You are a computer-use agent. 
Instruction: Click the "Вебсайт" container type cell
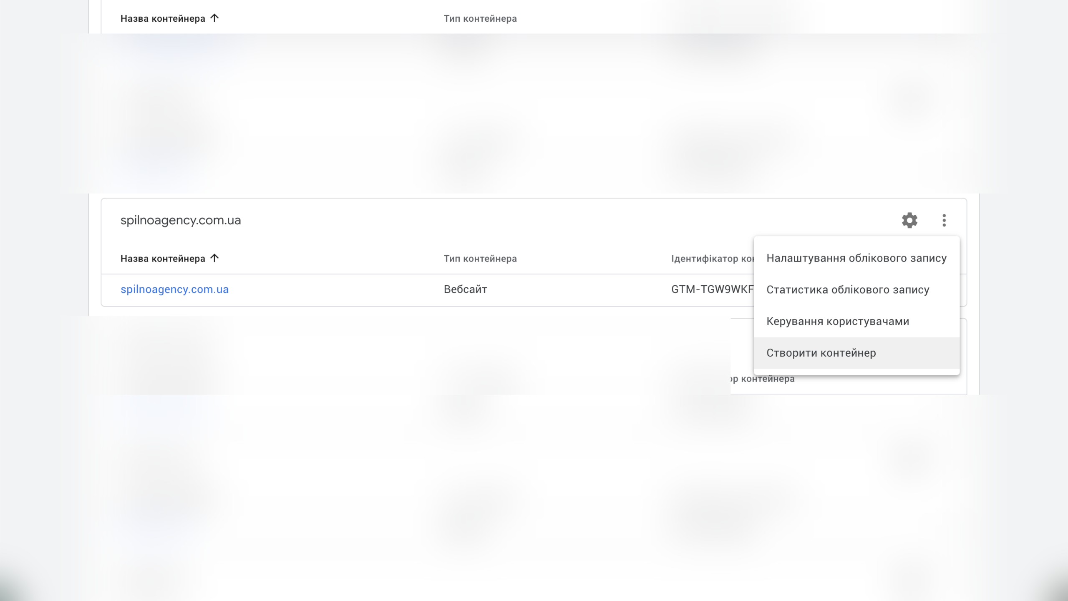tap(465, 289)
